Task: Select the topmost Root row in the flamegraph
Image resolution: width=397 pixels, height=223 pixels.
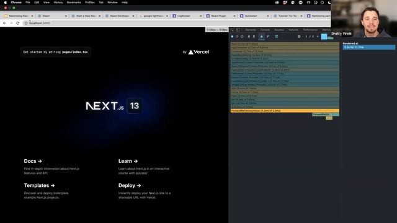Action: (285, 44)
